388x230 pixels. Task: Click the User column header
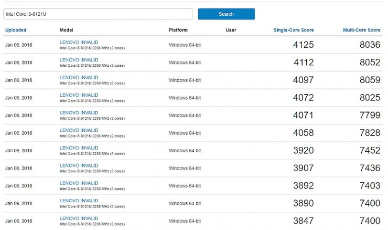pos(231,30)
